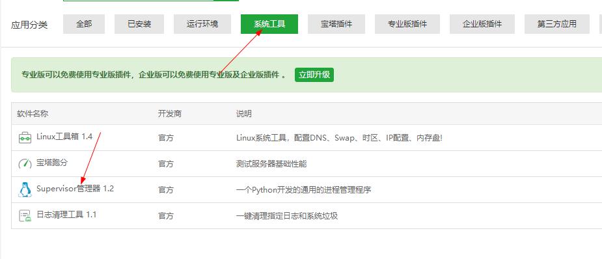Click the 软件名称 column header

point(33,114)
